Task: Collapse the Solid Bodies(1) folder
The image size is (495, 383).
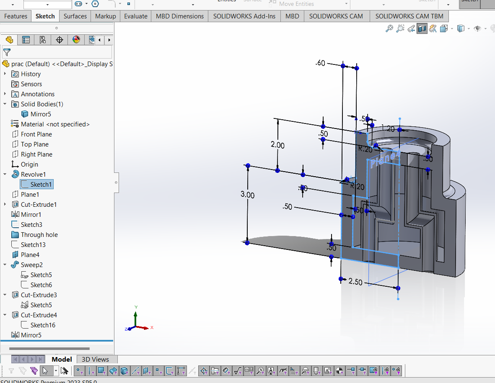Action: coord(5,104)
